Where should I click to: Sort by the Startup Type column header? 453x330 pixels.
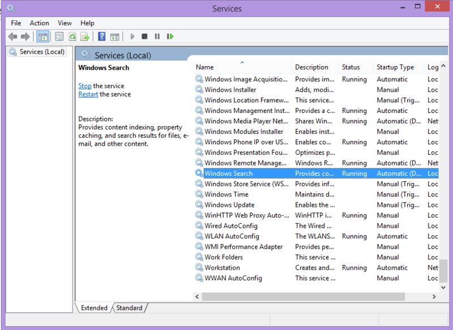(399, 67)
